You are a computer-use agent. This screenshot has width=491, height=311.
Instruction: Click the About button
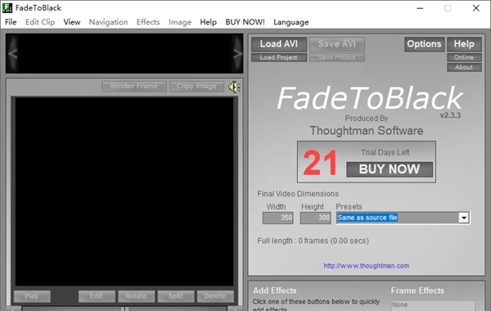[464, 67]
